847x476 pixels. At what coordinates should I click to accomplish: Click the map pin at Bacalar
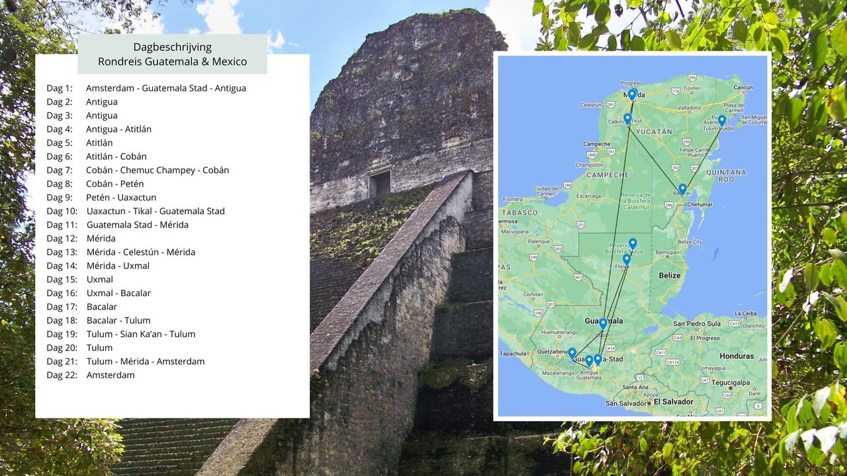[x=682, y=189]
